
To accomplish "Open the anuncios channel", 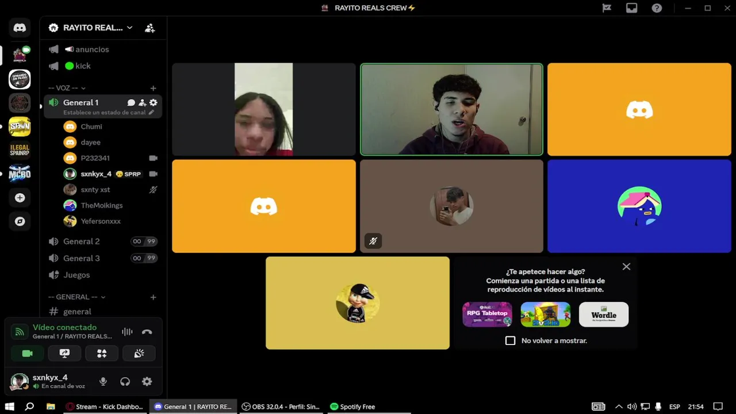I will pyautogui.click(x=103, y=49).
